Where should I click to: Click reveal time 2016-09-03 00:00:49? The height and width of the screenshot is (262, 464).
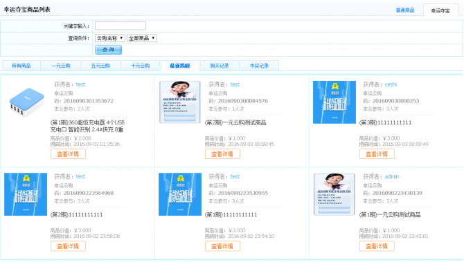click(405, 144)
